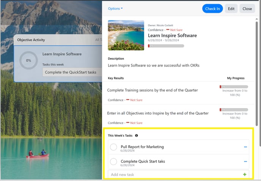Click progress bar for Enter in all Objectives
Screen dimensions: 261x181
pyautogui.click(x=234, y=110)
